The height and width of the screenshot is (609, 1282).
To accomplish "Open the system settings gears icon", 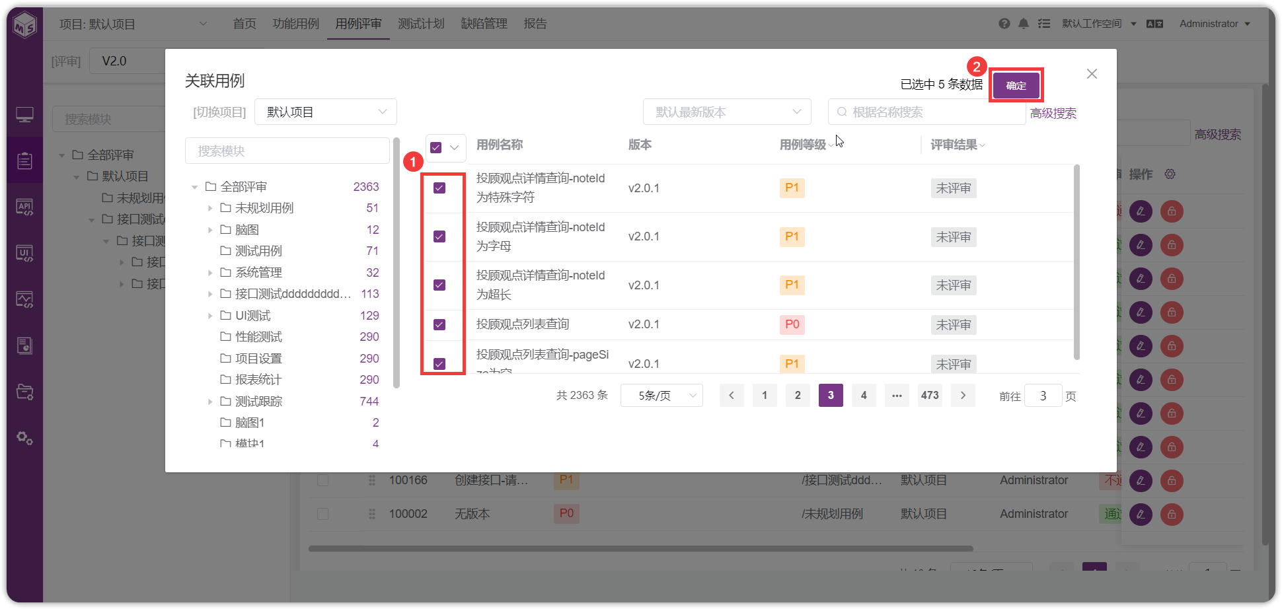I will pyautogui.click(x=25, y=438).
